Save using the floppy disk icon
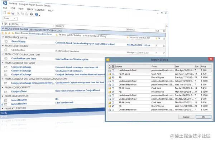 pos(13,13)
